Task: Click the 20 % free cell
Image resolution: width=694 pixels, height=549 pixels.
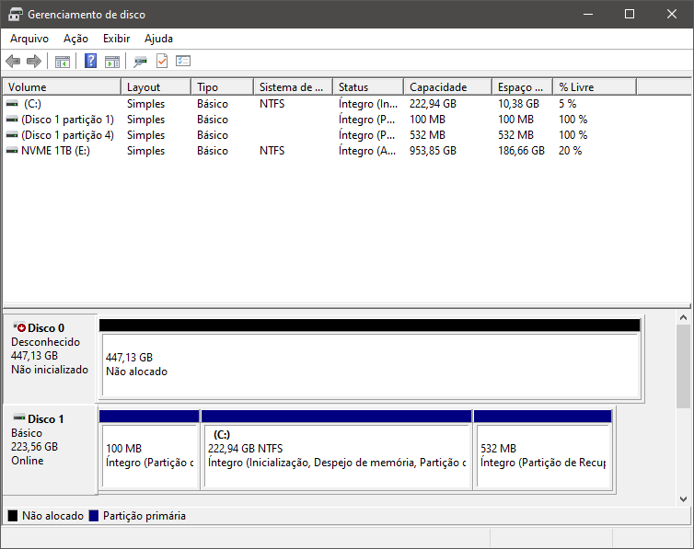Action: click(570, 151)
